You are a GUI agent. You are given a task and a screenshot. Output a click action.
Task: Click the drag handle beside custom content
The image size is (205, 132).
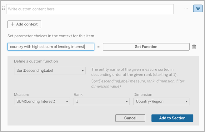tap(3, 9)
